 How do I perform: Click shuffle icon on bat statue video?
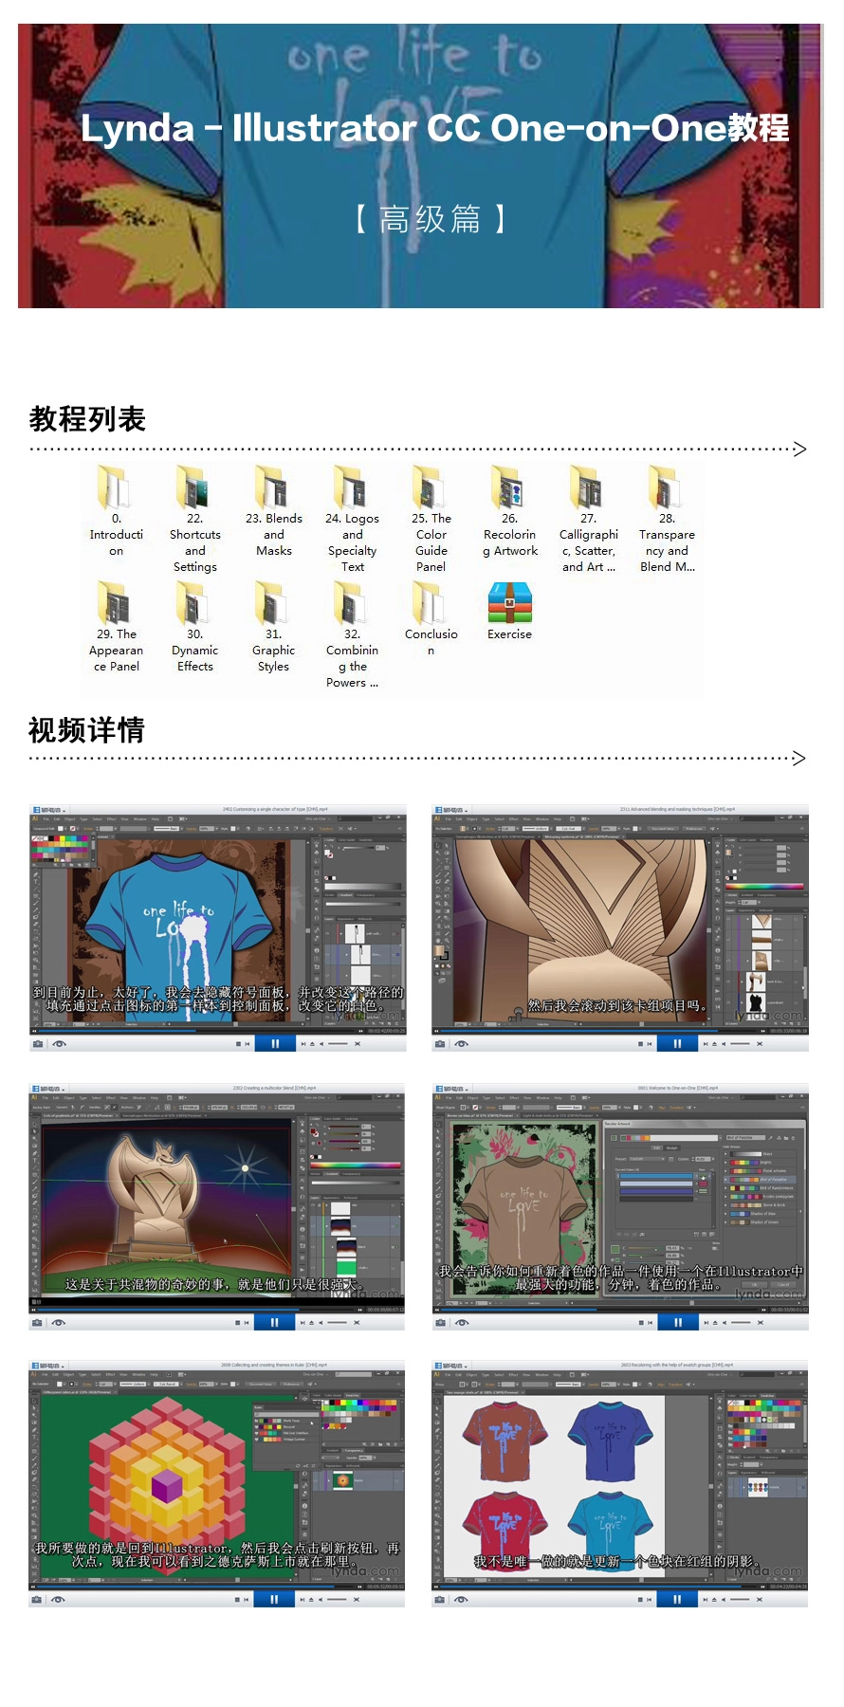(x=358, y=1322)
